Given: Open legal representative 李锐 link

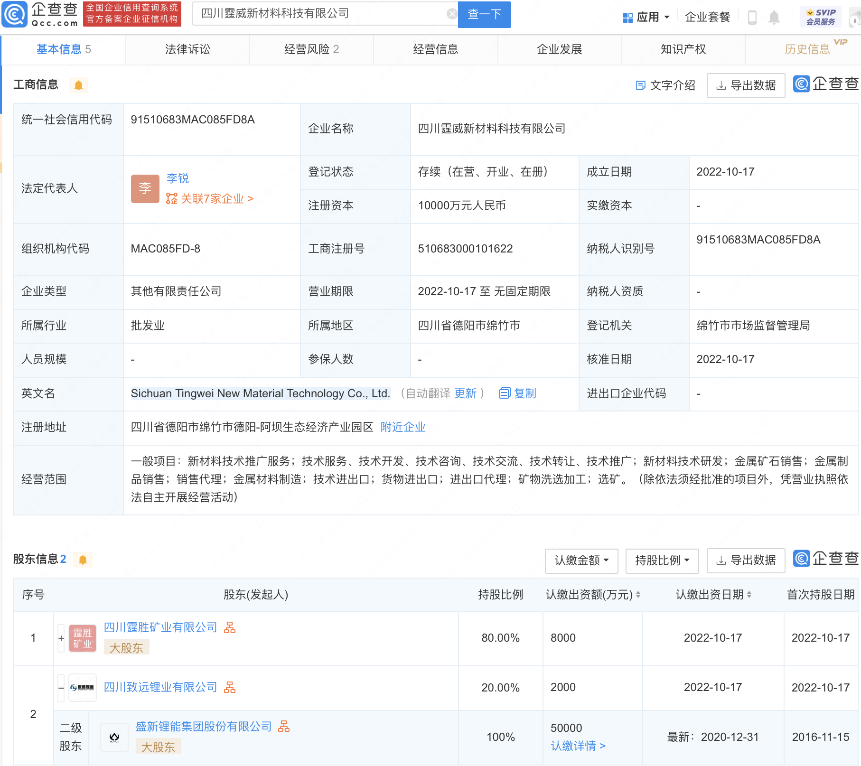Looking at the screenshot, I should [x=178, y=178].
